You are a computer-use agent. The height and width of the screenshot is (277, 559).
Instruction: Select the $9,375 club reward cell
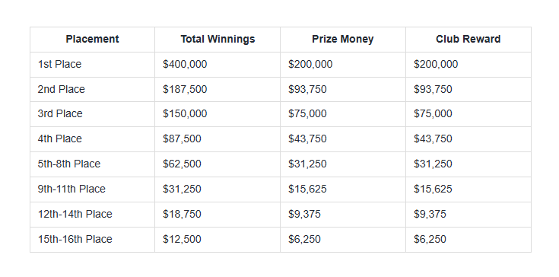point(468,215)
